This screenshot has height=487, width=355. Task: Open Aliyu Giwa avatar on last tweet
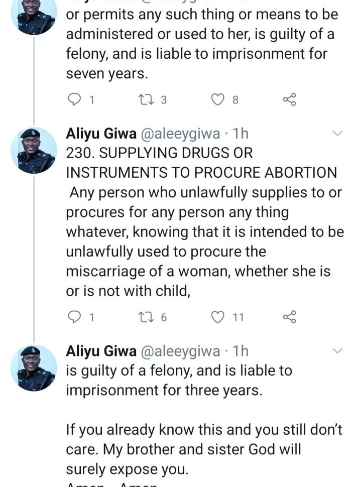point(34,368)
